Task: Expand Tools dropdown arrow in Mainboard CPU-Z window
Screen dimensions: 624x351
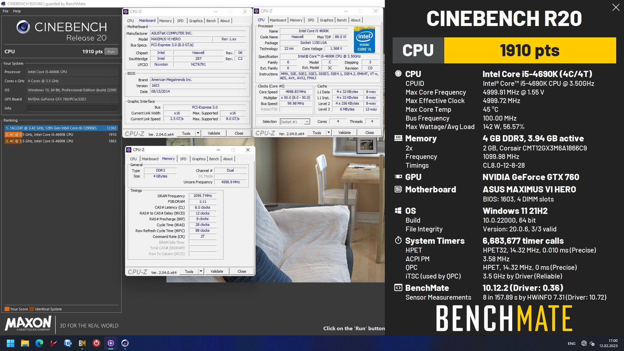Action: (198, 133)
